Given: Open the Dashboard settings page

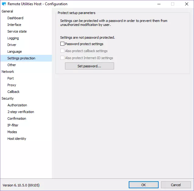Looking at the screenshot, I should (x=15, y=18).
